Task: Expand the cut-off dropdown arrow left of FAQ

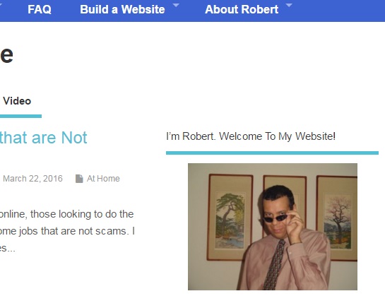Action: pos(1,5)
